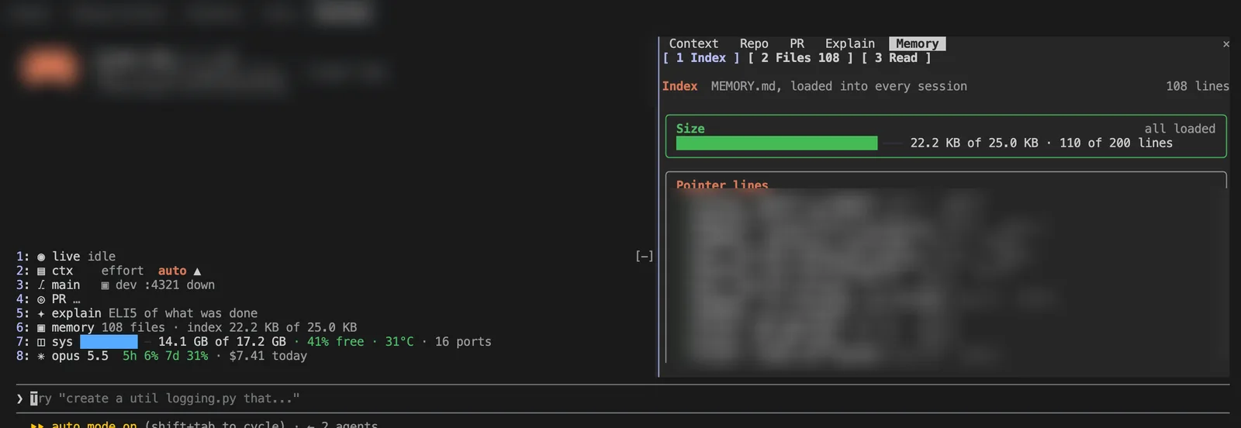Viewport: 1241px width, 428px height.
Task: Click 'explain ELI5 of what was done'
Action: 154,314
